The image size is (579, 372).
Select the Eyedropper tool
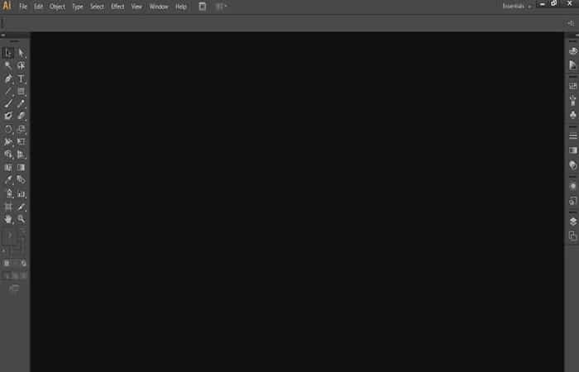(8, 180)
